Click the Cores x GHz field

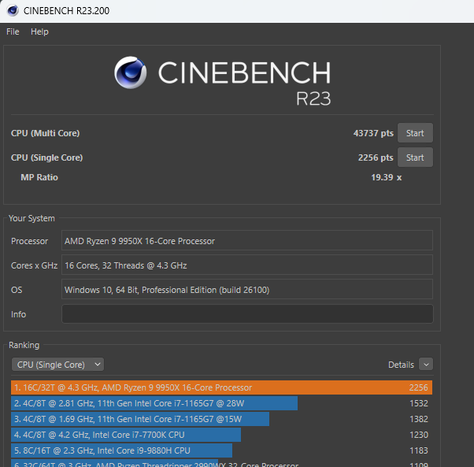pos(247,265)
